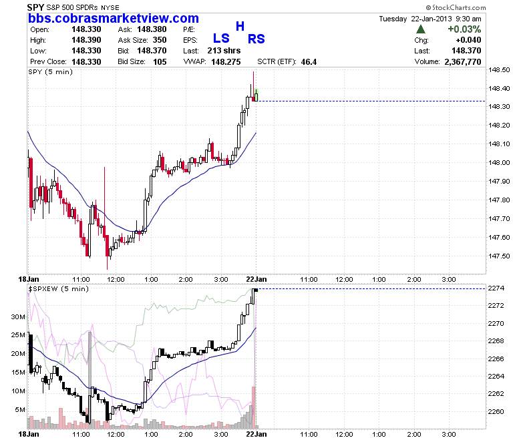Click the 18Jan date label under SPXEW chart
This screenshot has width=521, height=440.
[x=28, y=434]
